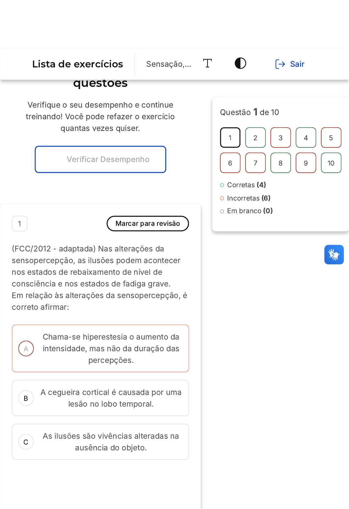Image resolution: width=349 pixels, height=509 pixels.
Task: Select answer option B radio circle
Action: pyautogui.click(x=26, y=398)
